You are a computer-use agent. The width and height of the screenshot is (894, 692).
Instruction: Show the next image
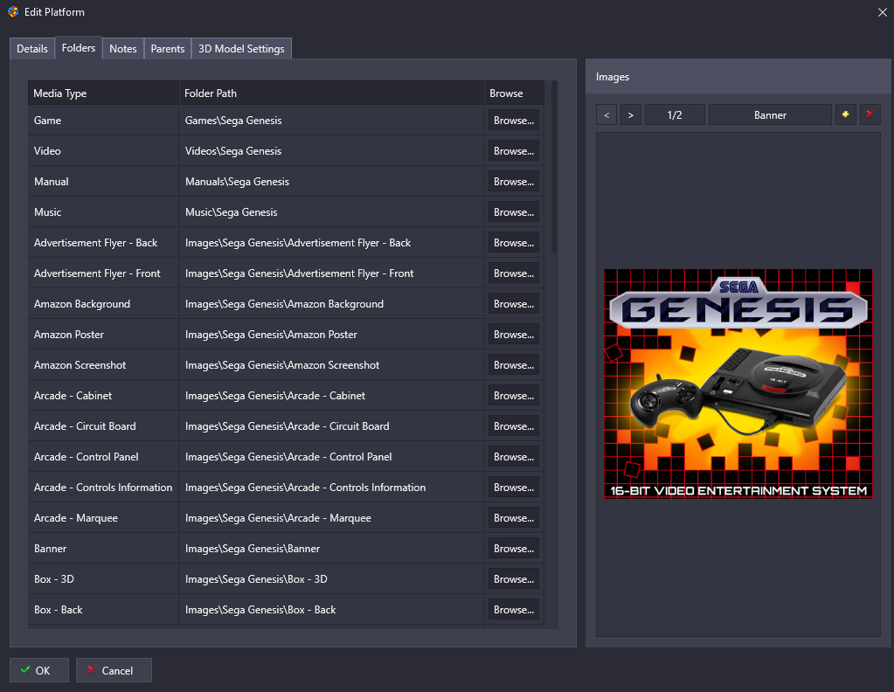click(631, 114)
